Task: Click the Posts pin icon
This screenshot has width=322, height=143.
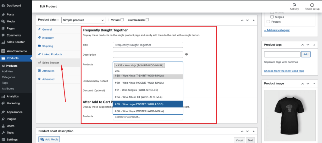Action: (3, 14)
